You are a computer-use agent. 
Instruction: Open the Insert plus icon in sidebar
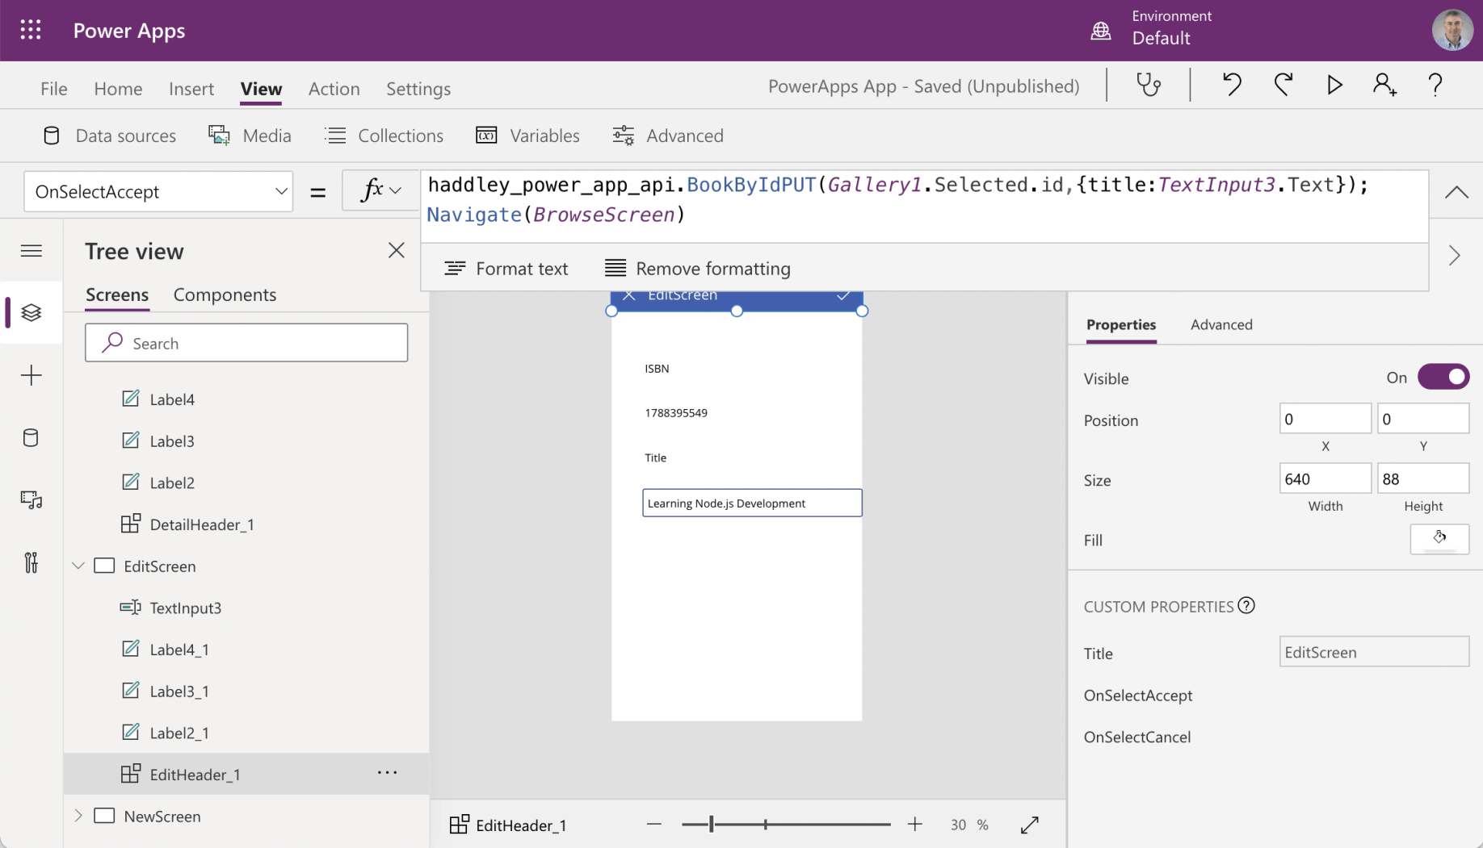click(x=32, y=375)
